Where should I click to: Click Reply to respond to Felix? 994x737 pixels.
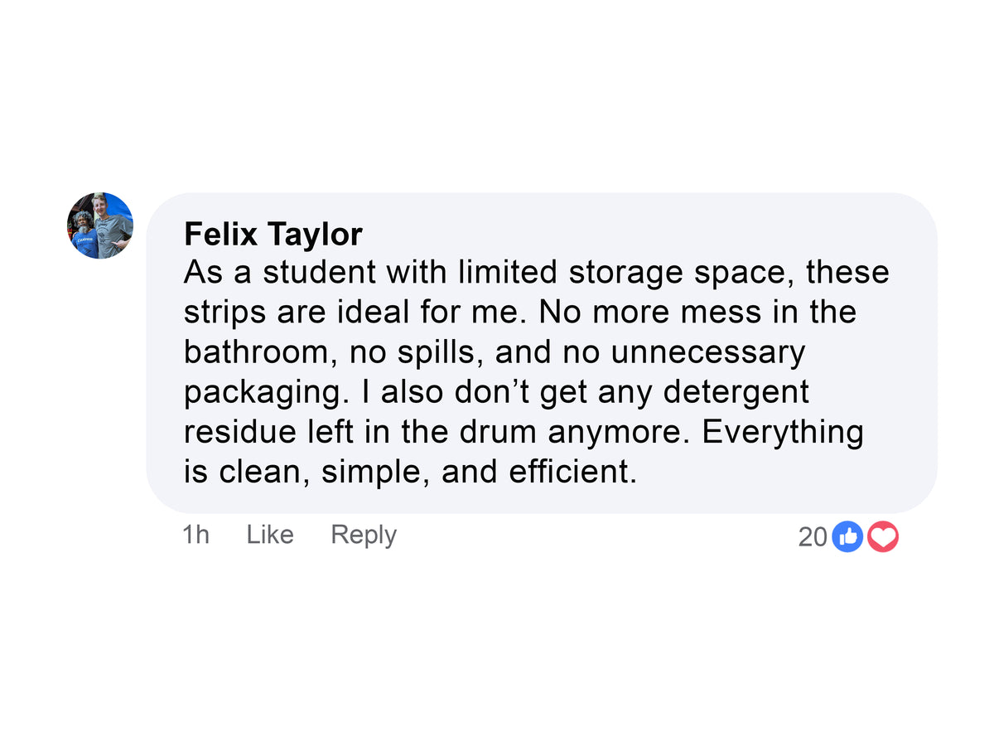tap(362, 535)
